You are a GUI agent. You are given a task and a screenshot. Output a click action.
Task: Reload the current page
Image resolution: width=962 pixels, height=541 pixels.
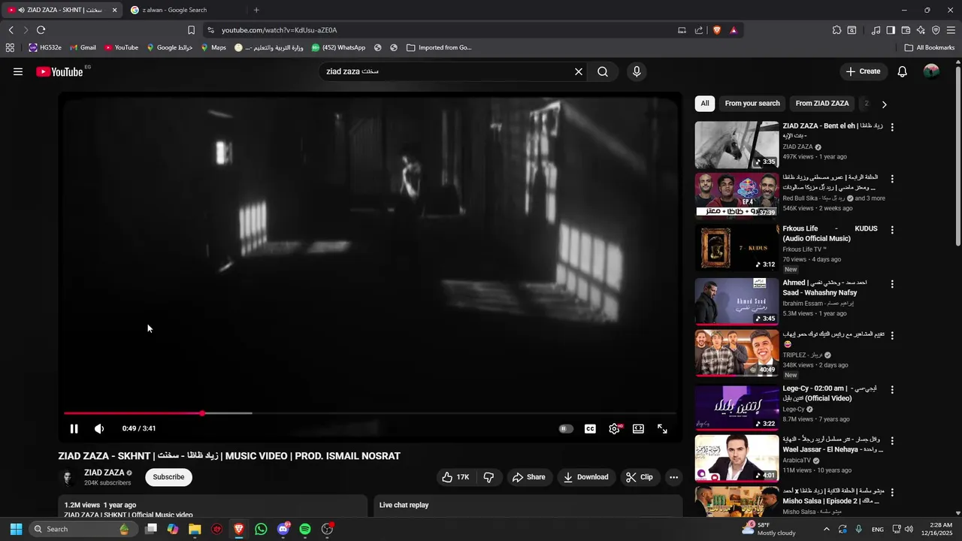[41, 30]
